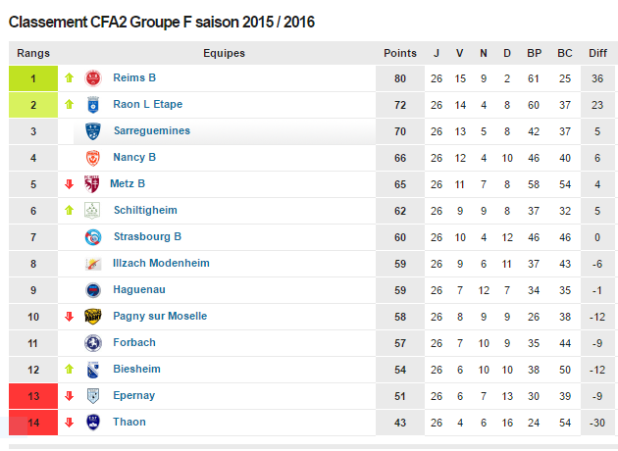The image size is (618, 451).
Task: Click the Sarreguemines shield logo
Action: [93, 131]
